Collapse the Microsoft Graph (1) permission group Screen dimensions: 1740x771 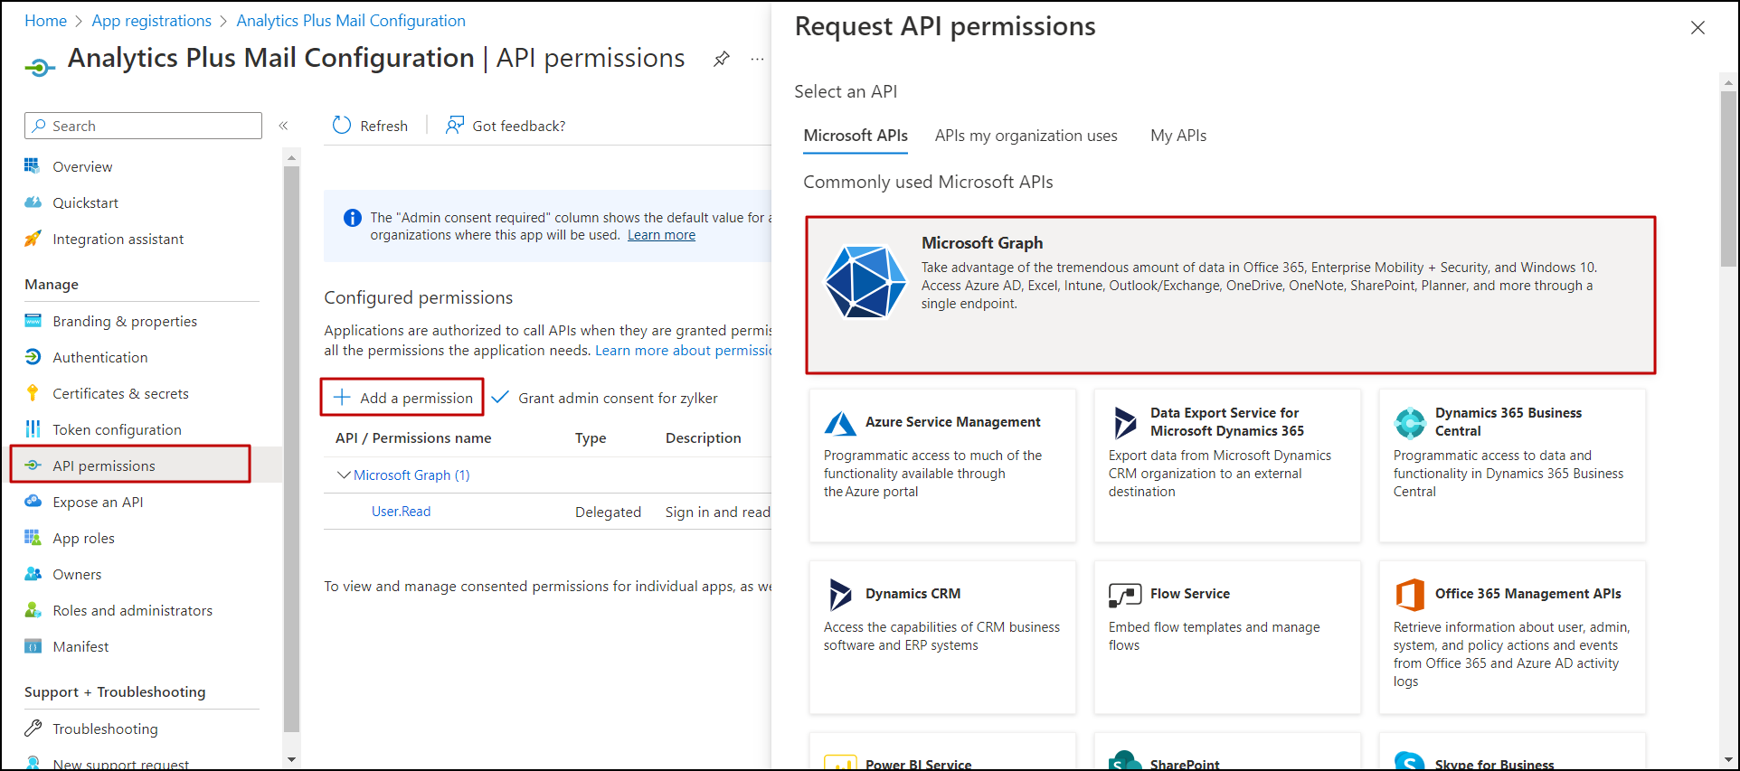coord(344,475)
